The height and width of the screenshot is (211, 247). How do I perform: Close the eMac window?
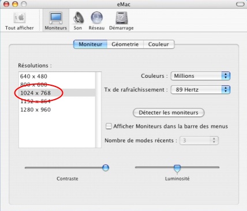tap(6, 4)
